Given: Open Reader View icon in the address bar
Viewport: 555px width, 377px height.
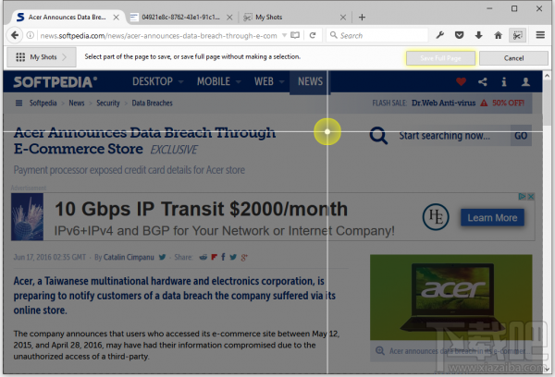Looking at the screenshot, I should (x=295, y=35).
